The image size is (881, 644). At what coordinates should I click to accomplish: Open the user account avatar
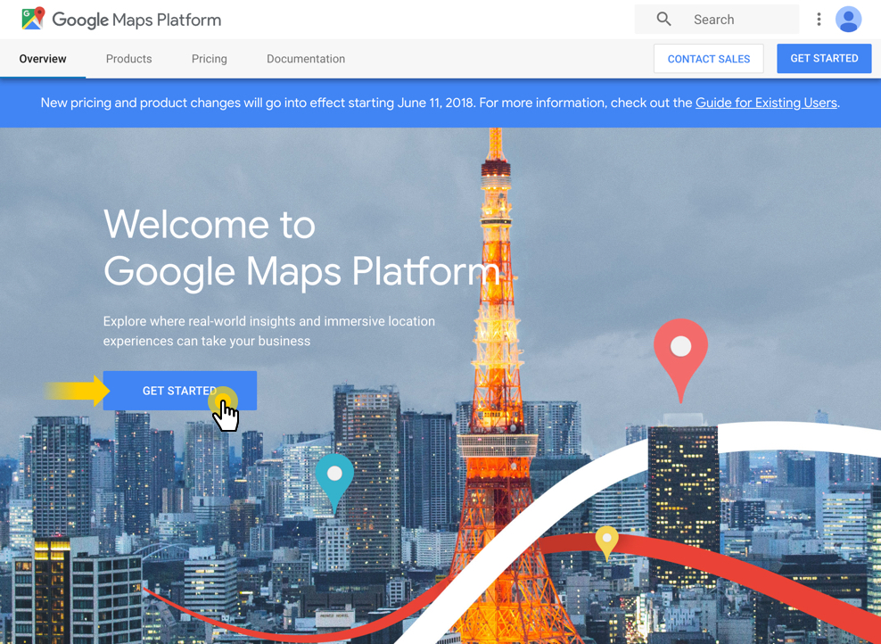pyautogui.click(x=848, y=19)
